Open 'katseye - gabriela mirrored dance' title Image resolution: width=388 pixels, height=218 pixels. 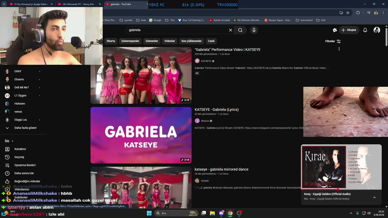tap(221, 169)
